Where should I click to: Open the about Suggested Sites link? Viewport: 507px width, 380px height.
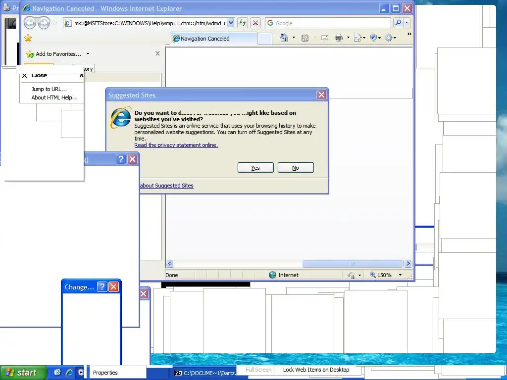[166, 186]
